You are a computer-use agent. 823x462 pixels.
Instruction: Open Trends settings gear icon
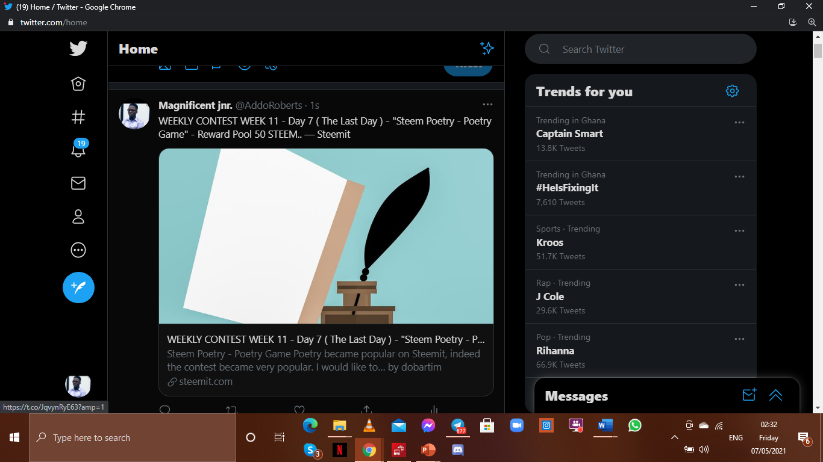coord(732,91)
